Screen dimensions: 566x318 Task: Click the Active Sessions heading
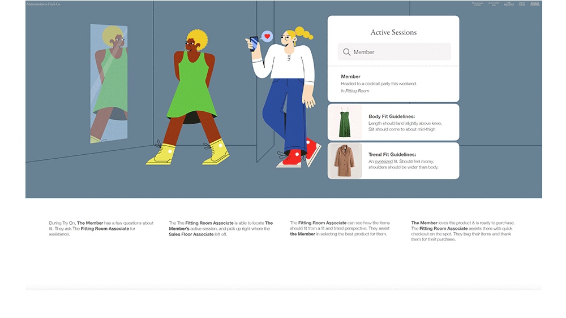(393, 32)
